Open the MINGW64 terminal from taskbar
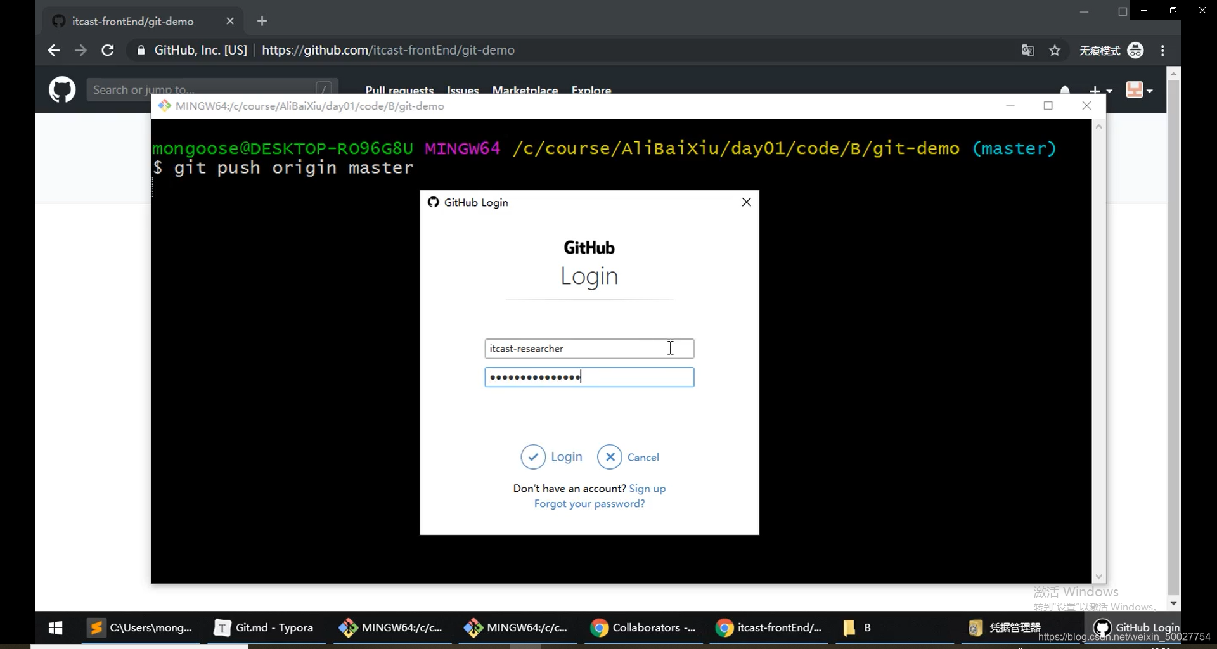This screenshot has height=649, width=1217. (x=391, y=628)
